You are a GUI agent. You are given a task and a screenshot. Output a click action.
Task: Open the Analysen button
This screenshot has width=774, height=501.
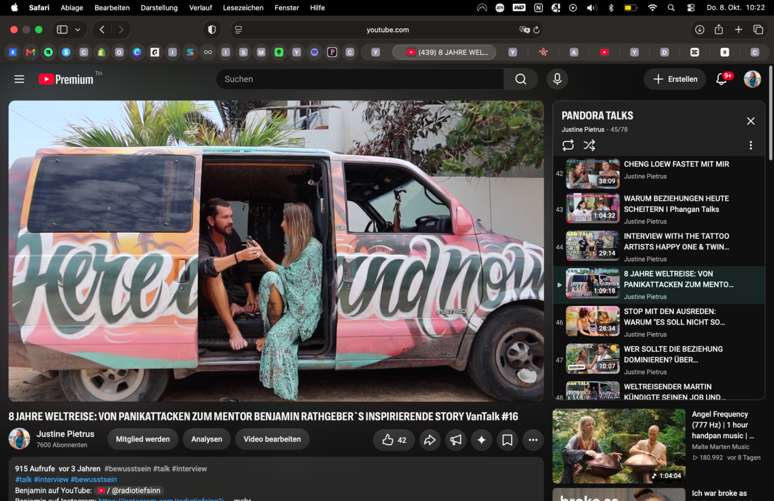pyautogui.click(x=206, y=439)
